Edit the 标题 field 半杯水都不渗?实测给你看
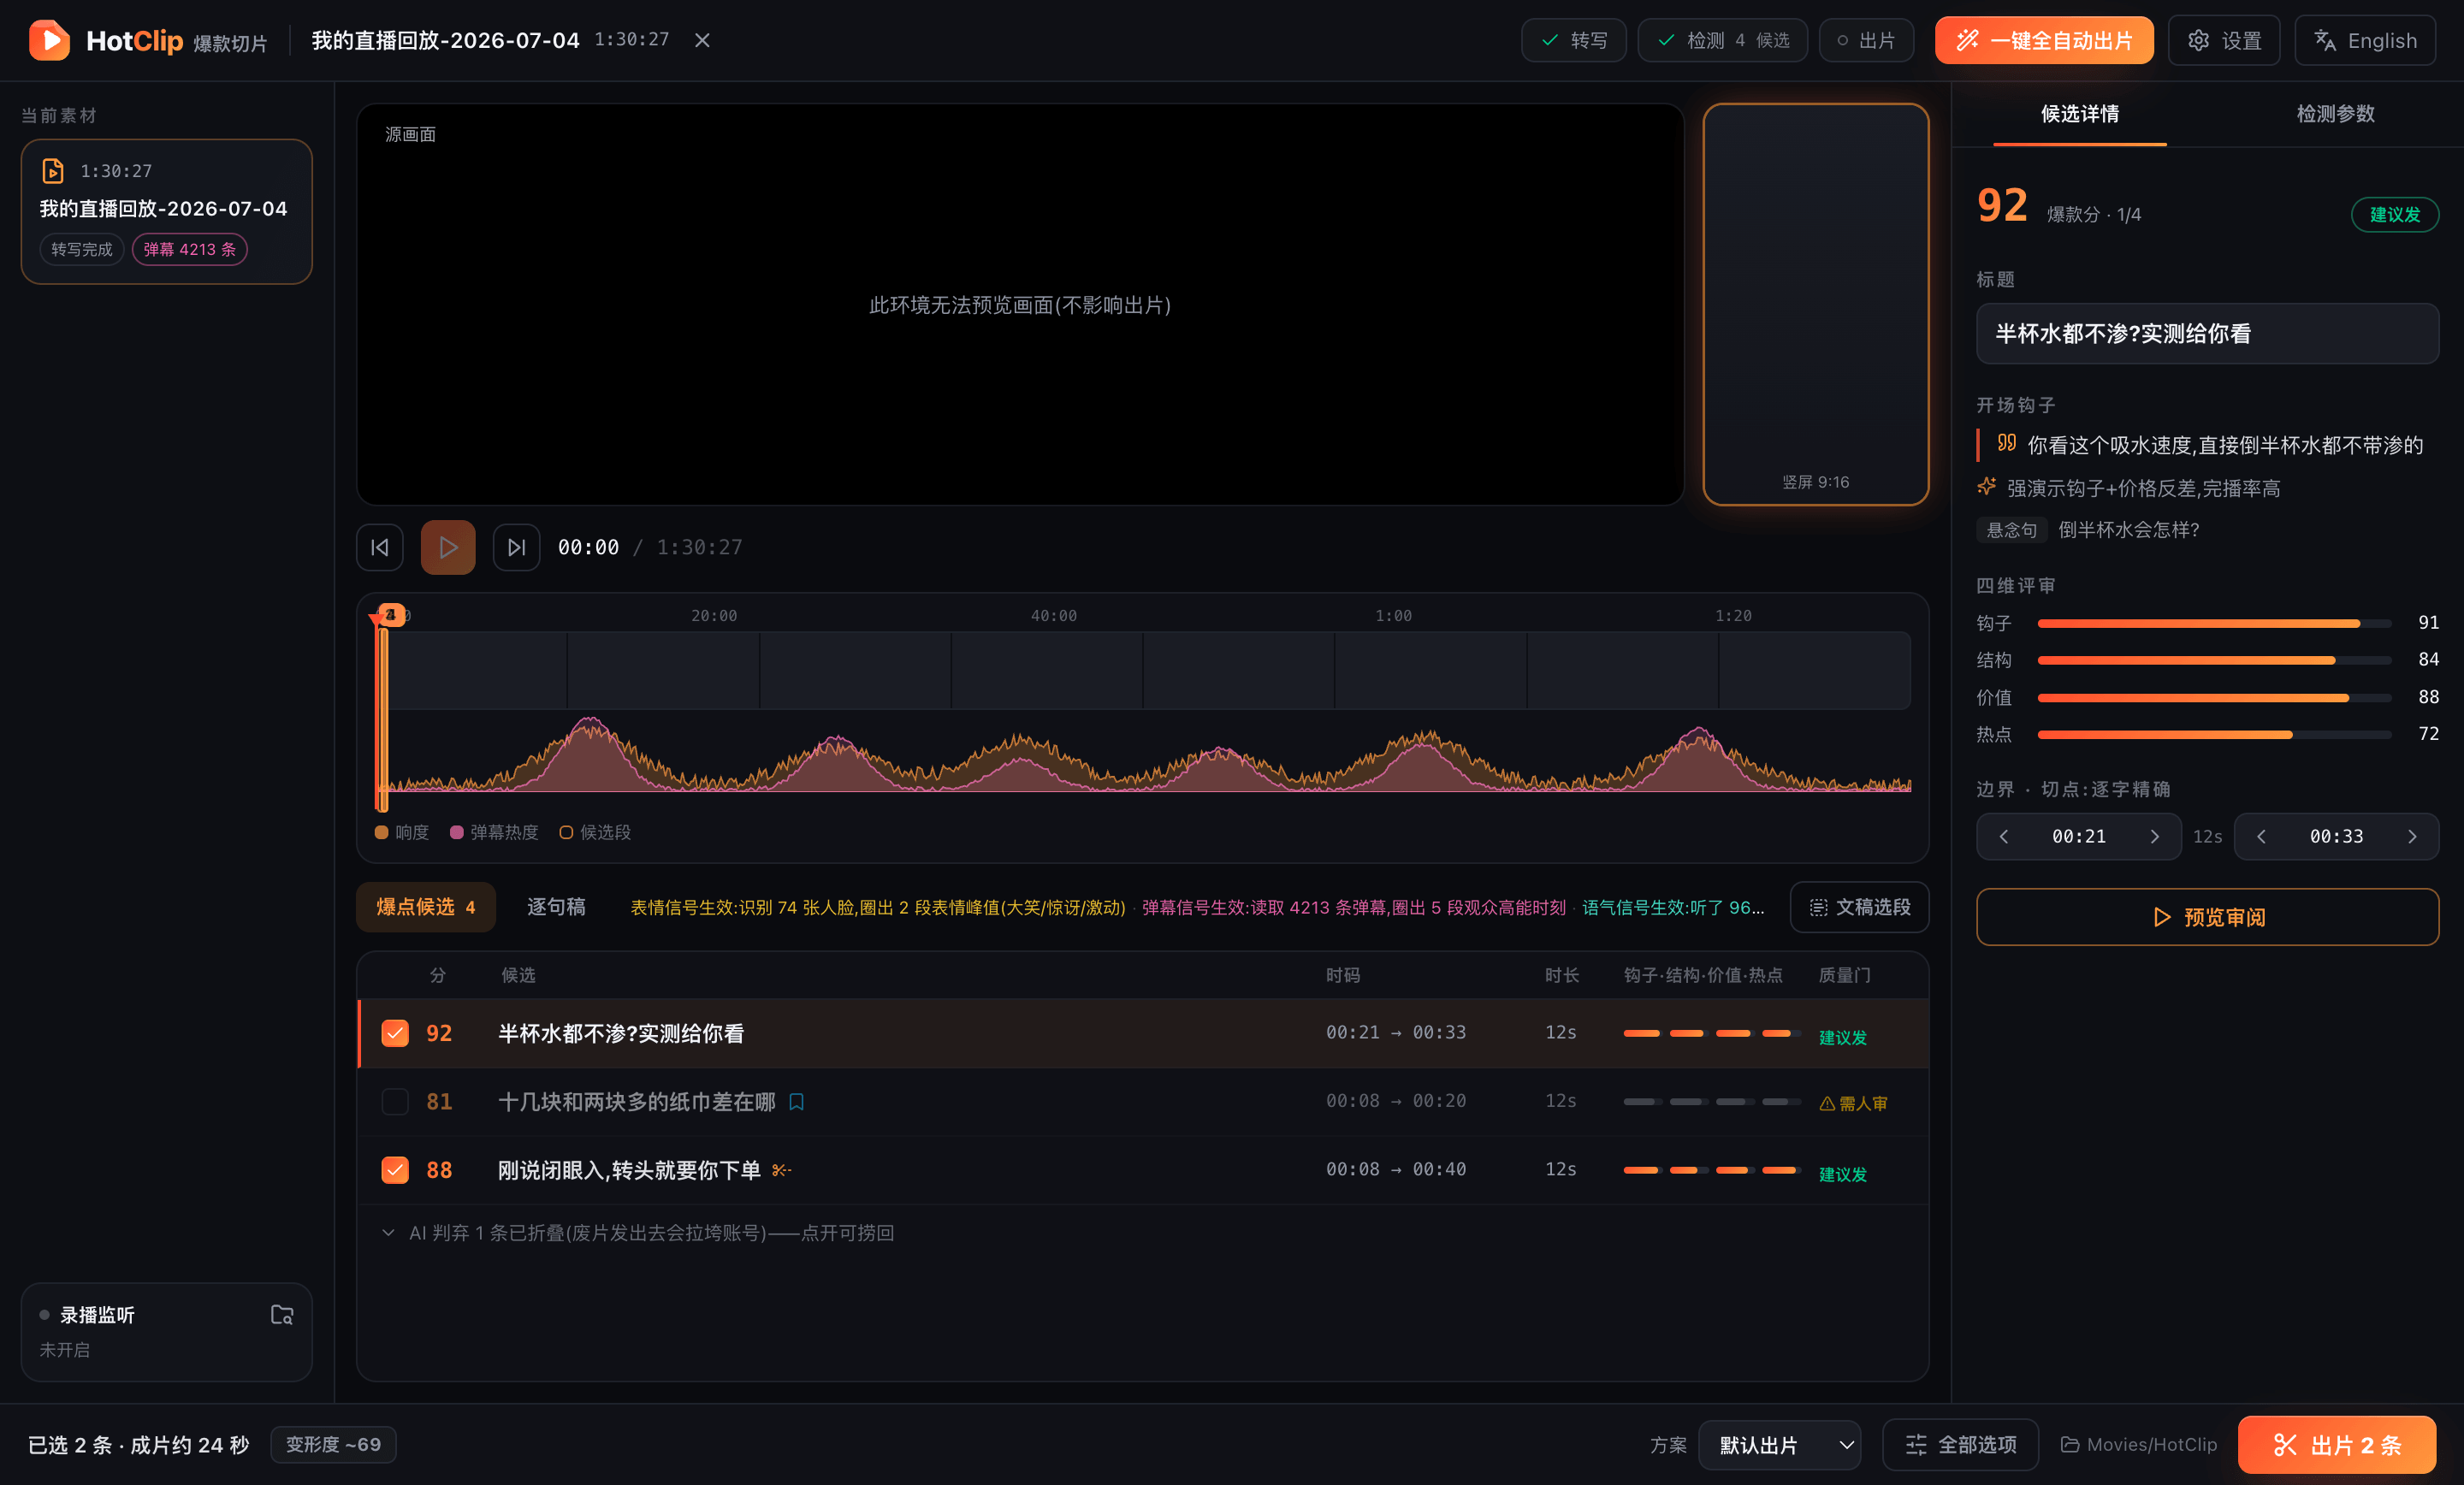The image size is (2464, 1485). (x=2207, y=334)
